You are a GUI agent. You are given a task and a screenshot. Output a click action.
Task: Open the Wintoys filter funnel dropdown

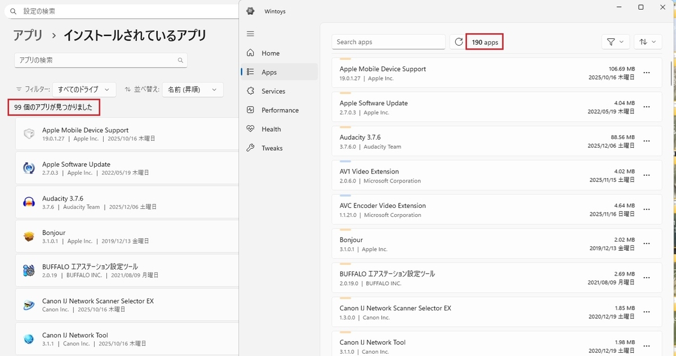coord(615,42)
